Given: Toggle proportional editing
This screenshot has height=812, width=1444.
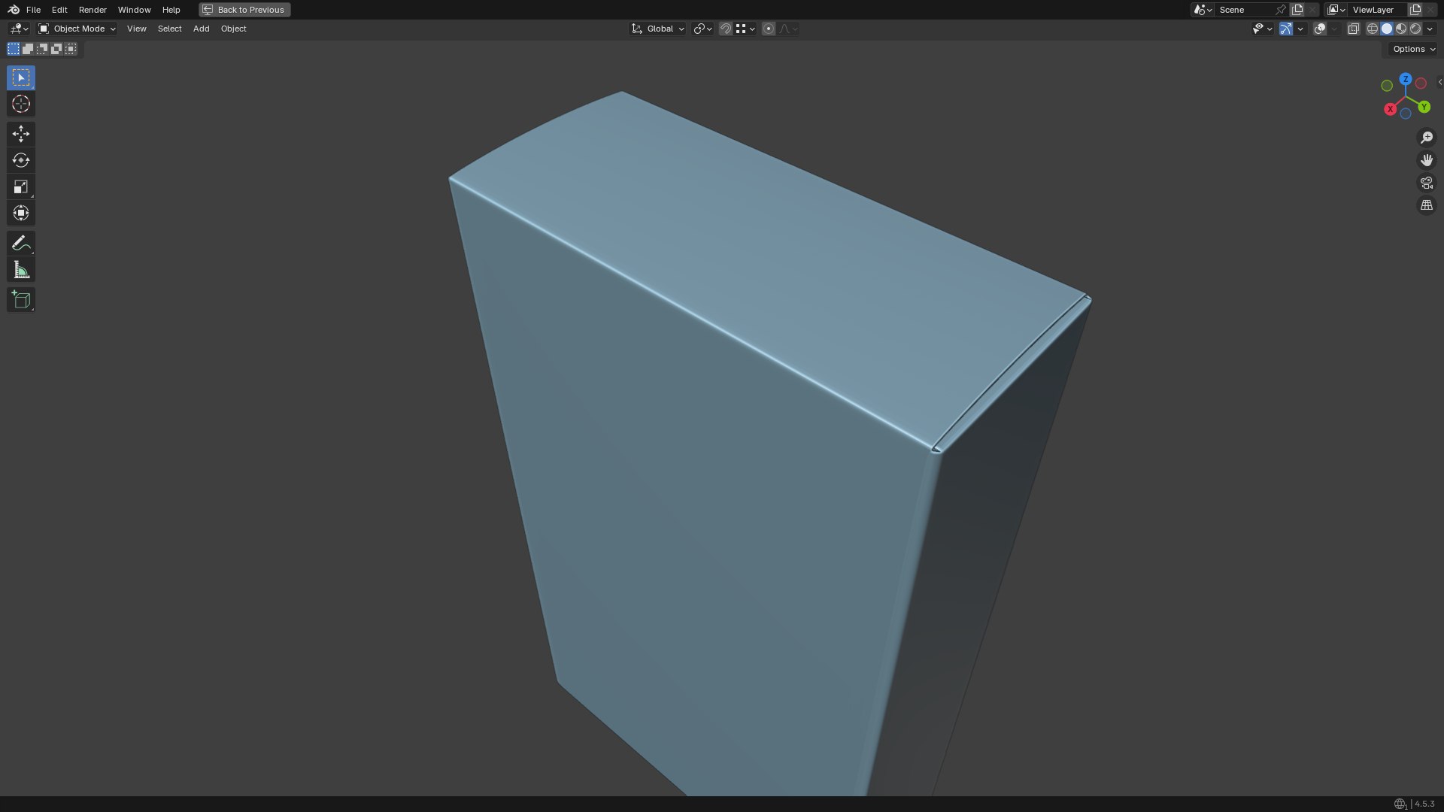Looking at the screenshot, I should (x=769, y=29).
